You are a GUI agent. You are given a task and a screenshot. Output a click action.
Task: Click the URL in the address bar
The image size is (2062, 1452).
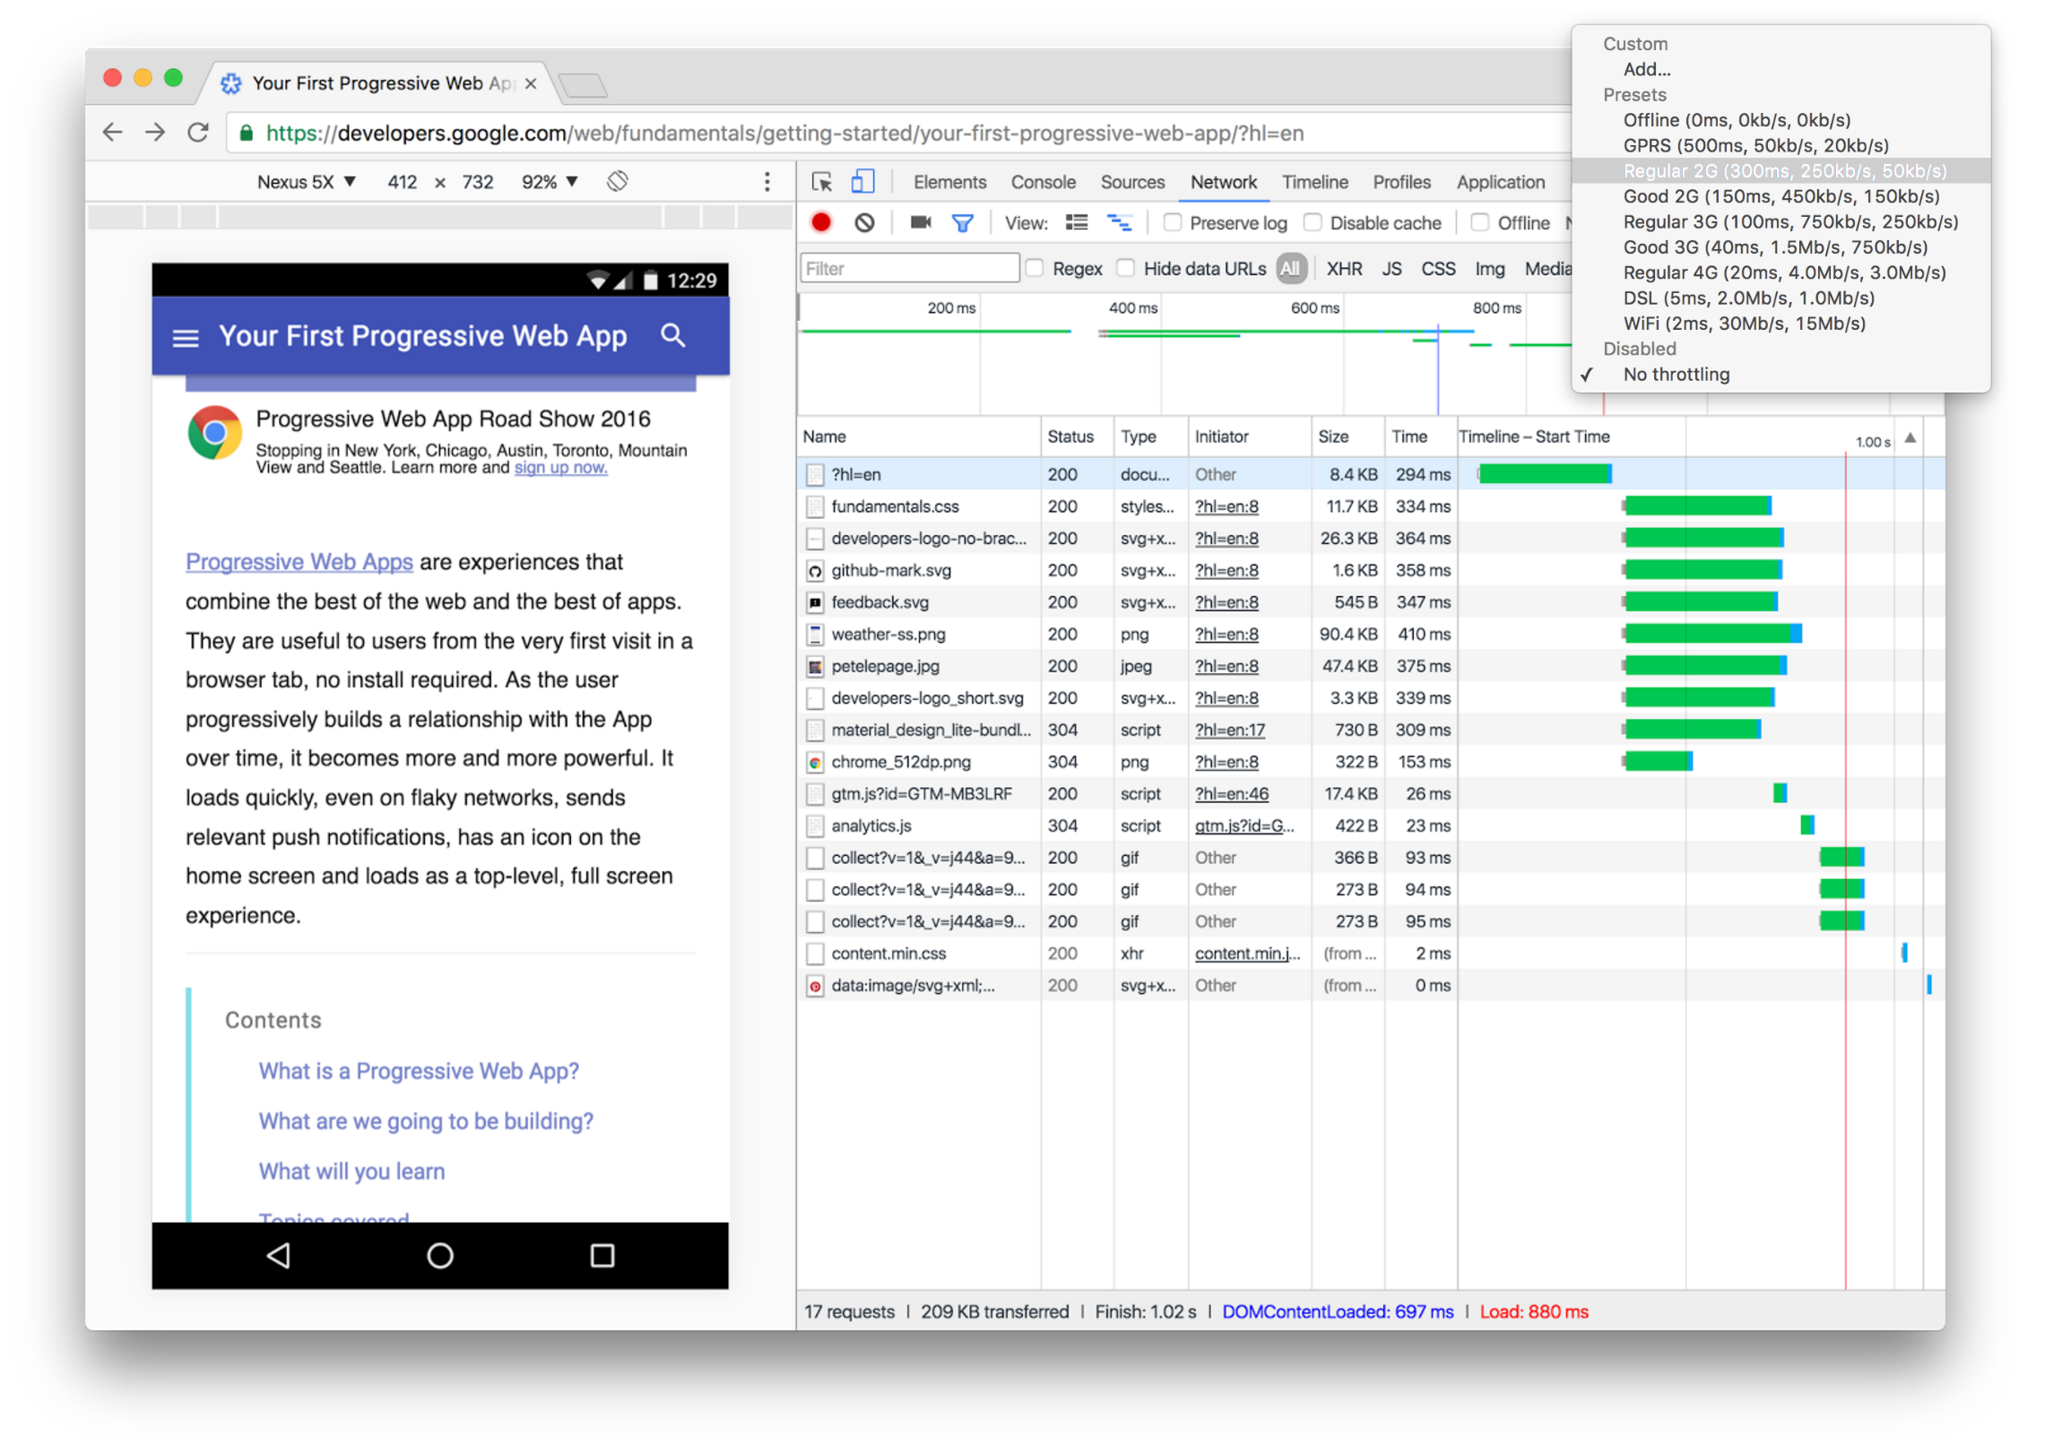[785, 133]
